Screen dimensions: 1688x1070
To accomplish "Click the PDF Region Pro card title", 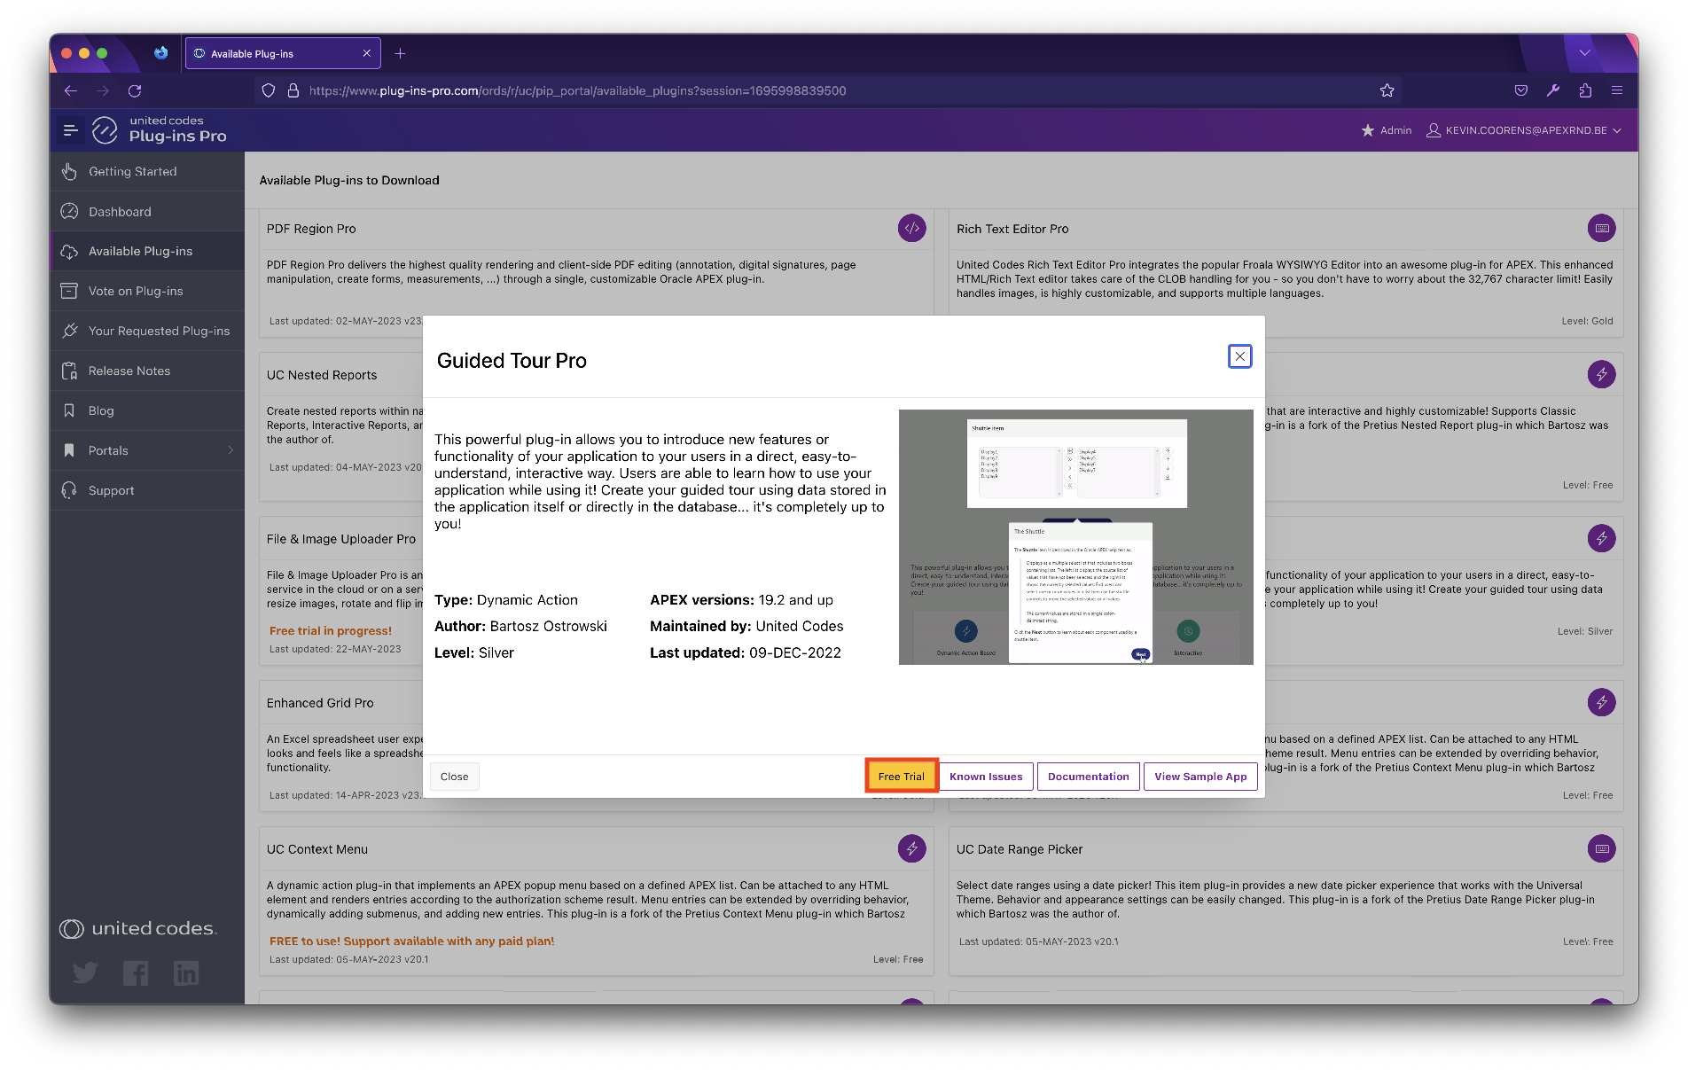I will click(311, 229).
